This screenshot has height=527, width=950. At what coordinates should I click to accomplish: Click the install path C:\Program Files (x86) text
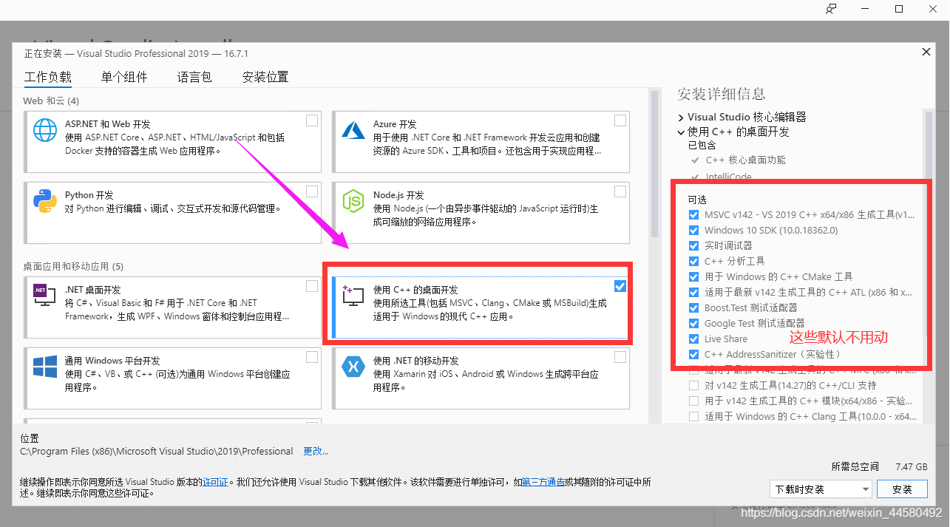coord(157,451)
